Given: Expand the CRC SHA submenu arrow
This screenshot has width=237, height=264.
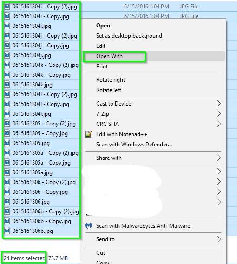Looking at the screenshot, I should (x=219, y=124).
